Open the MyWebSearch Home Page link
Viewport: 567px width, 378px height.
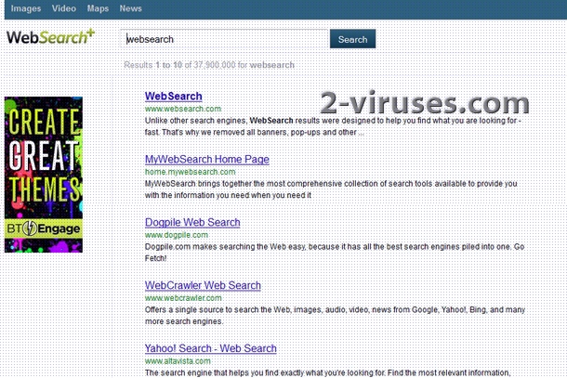pyautogui.click(x=207, y=160)
